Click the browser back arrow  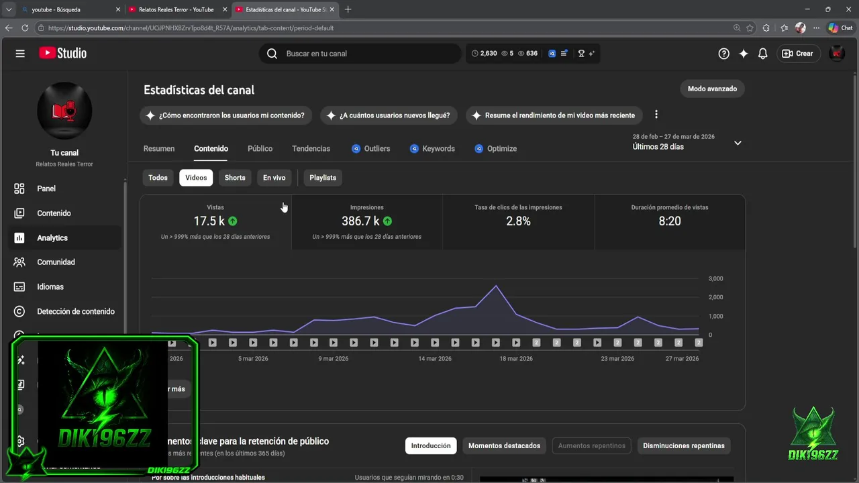(x=9, y=28)
